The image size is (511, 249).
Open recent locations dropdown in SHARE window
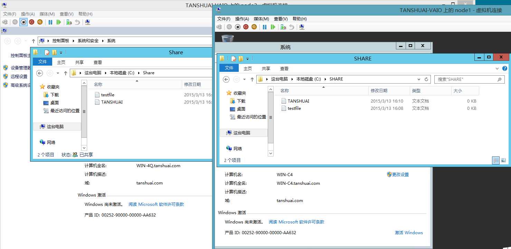pos(245,79)
